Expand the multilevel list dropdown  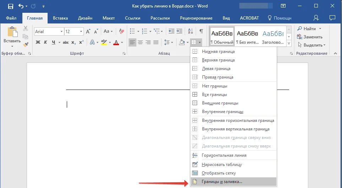162,31
